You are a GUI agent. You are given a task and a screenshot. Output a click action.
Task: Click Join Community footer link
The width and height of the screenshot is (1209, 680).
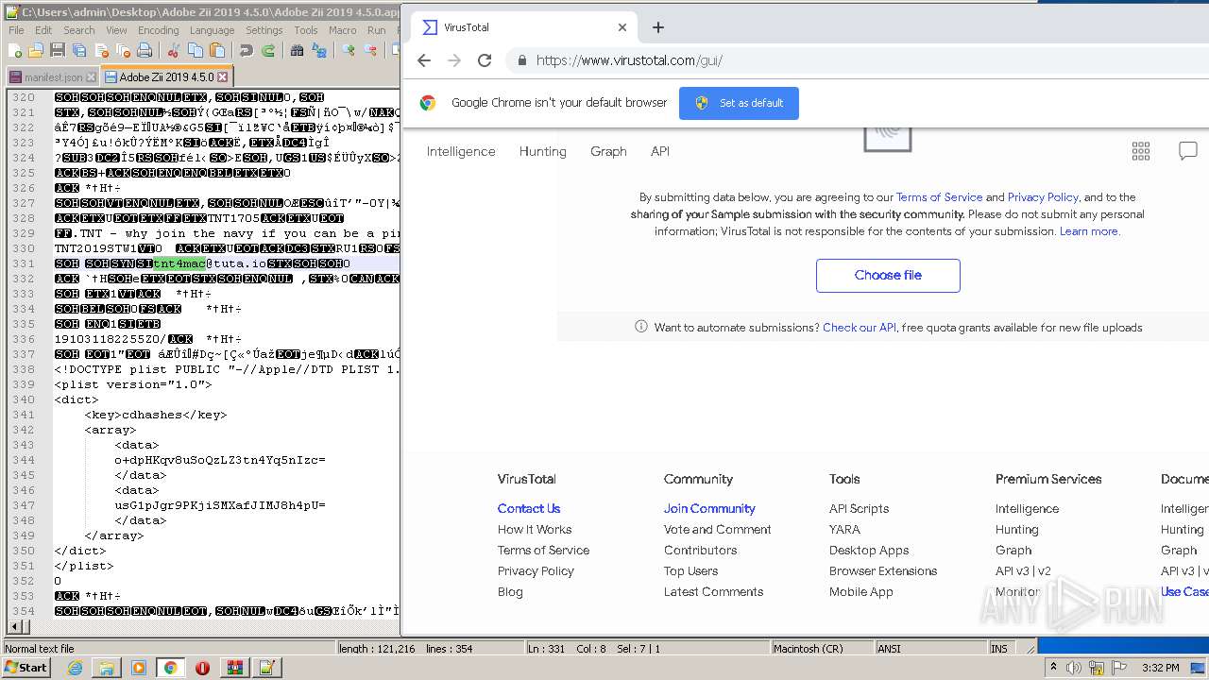pos(709,509)
